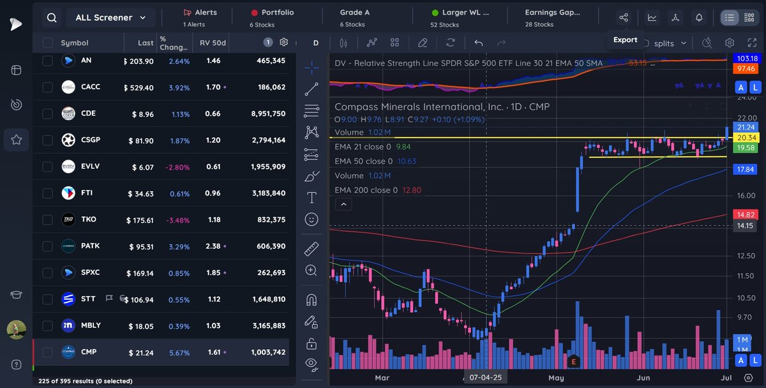766x388 pixels.
Task: Open the candlestick chart type icon
Action: point(344,43)
